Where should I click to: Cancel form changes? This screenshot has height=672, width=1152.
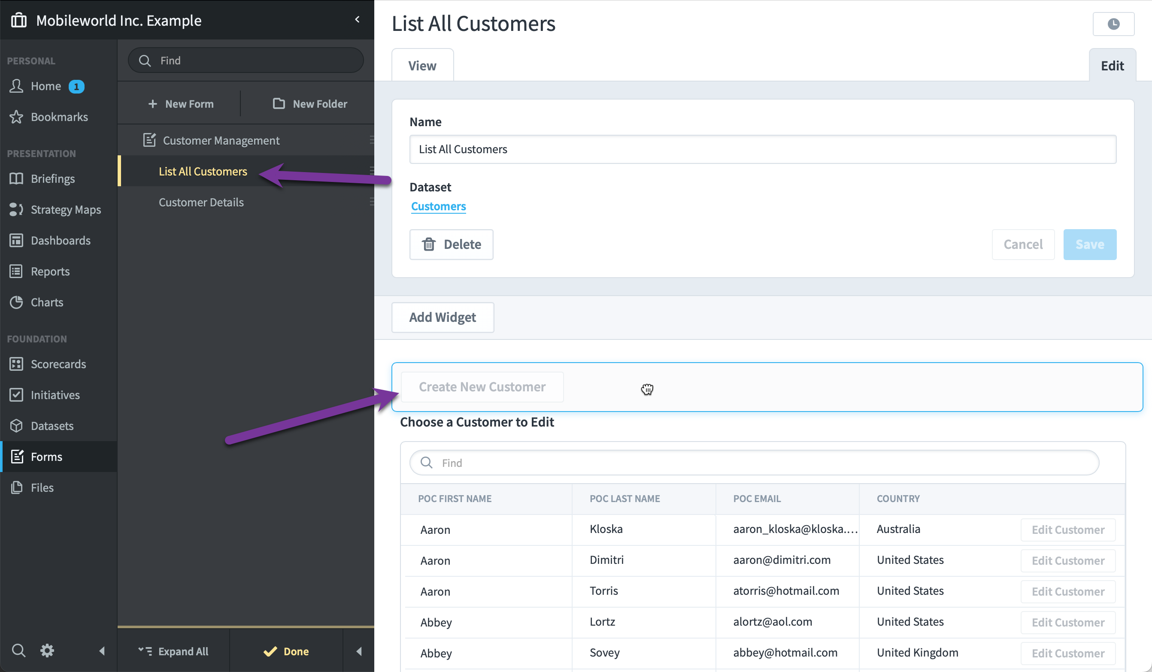[x=1023, y=244]
